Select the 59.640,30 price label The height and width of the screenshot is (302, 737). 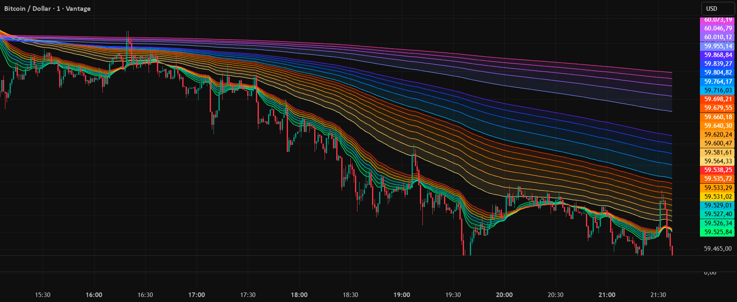(718, 126)
